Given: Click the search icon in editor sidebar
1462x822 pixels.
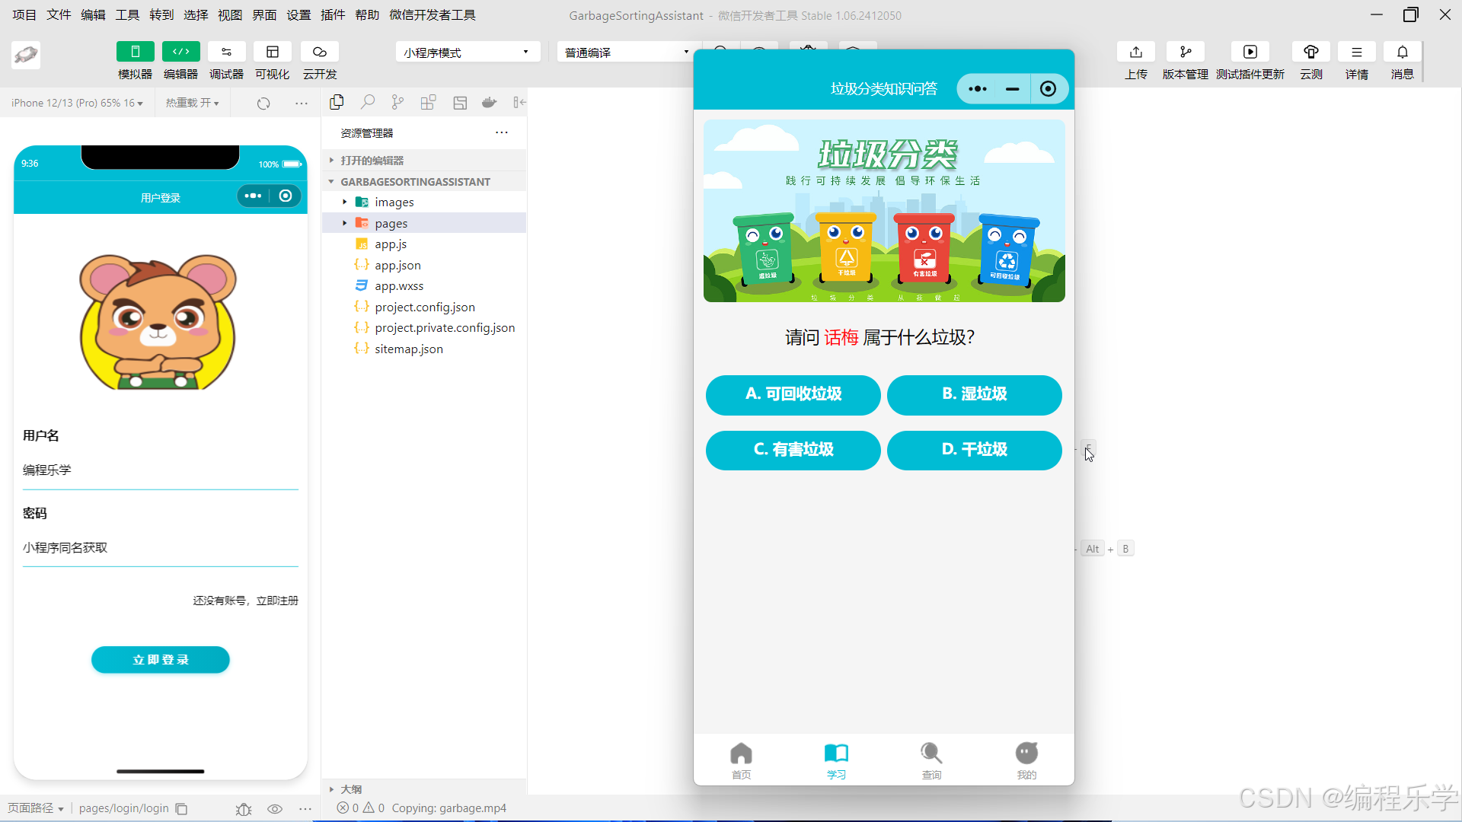Looking at the screenshot, I should 368,102.
